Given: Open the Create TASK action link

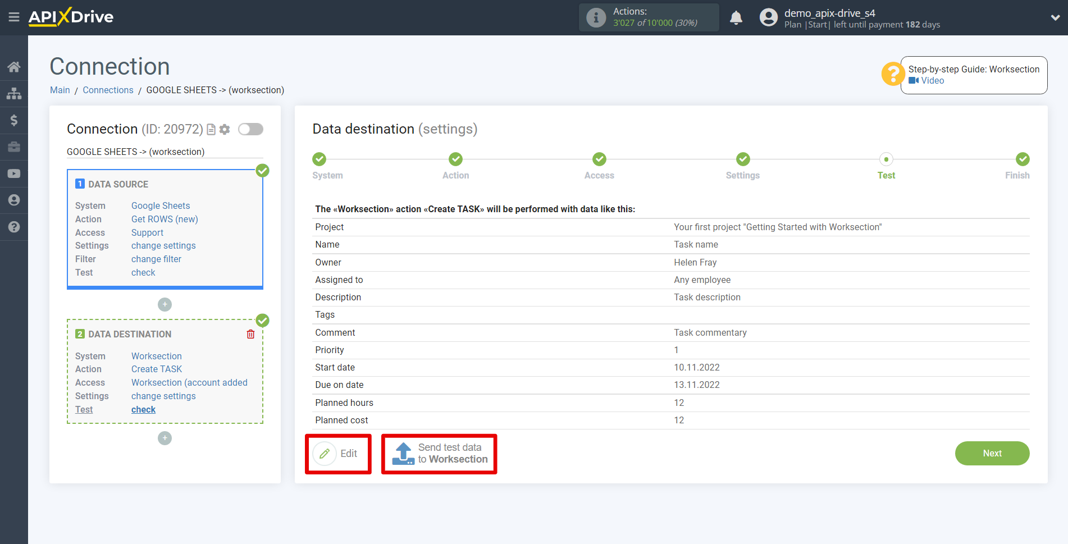Looking at the screenshot, I should [157, 369].
